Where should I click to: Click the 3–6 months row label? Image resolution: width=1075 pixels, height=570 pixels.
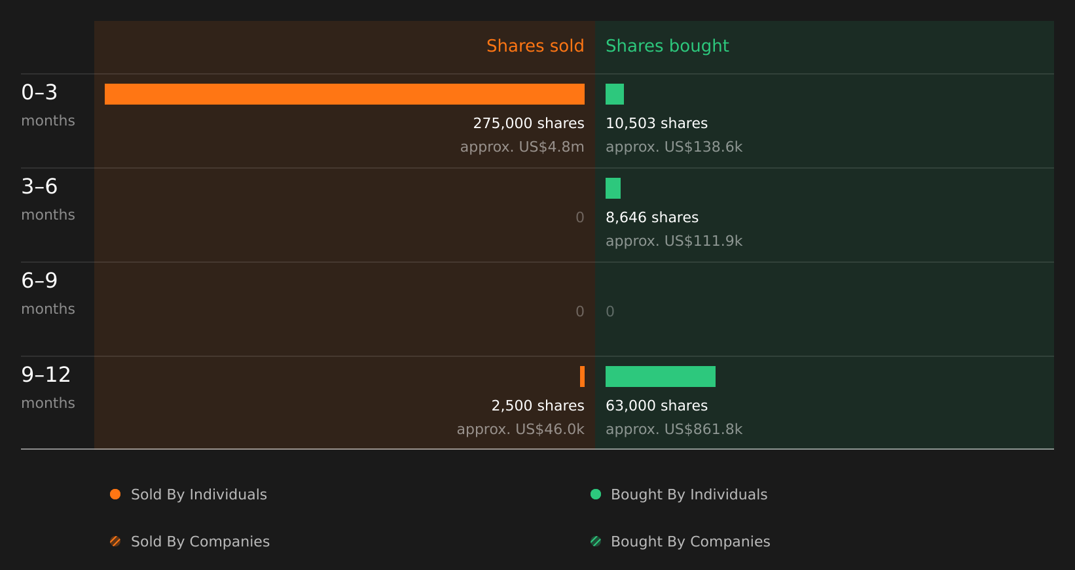pyautogui.click(x=48, y=199)
